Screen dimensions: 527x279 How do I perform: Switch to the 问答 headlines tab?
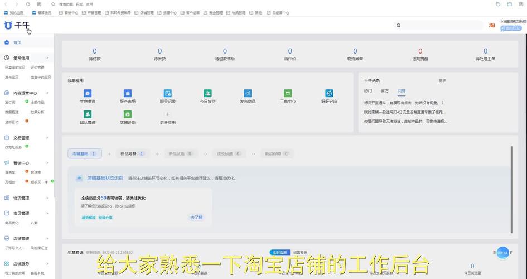pyautogui.click(x=402, y=91)
